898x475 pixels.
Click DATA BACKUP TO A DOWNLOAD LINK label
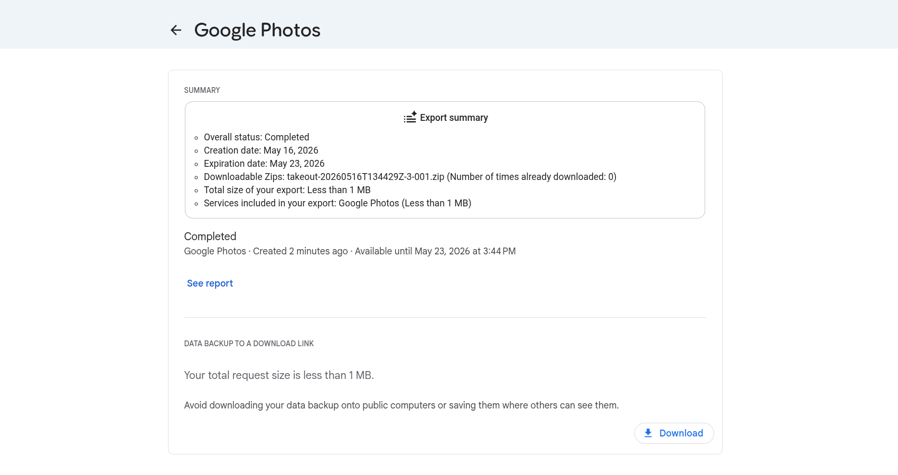[249, 344]
